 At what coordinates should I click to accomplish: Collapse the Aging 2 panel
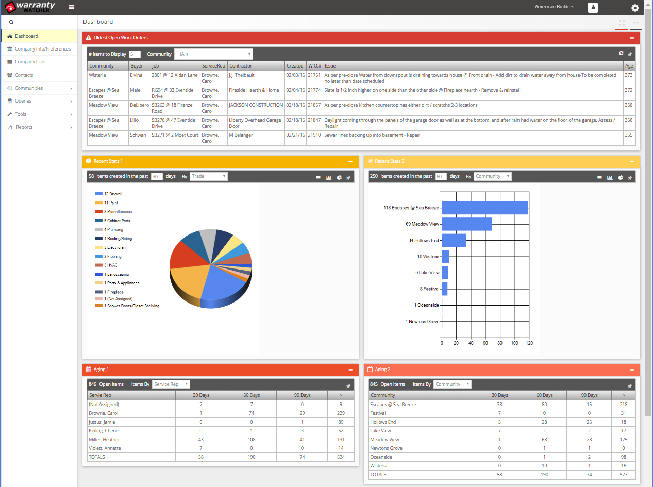point(631,370)
